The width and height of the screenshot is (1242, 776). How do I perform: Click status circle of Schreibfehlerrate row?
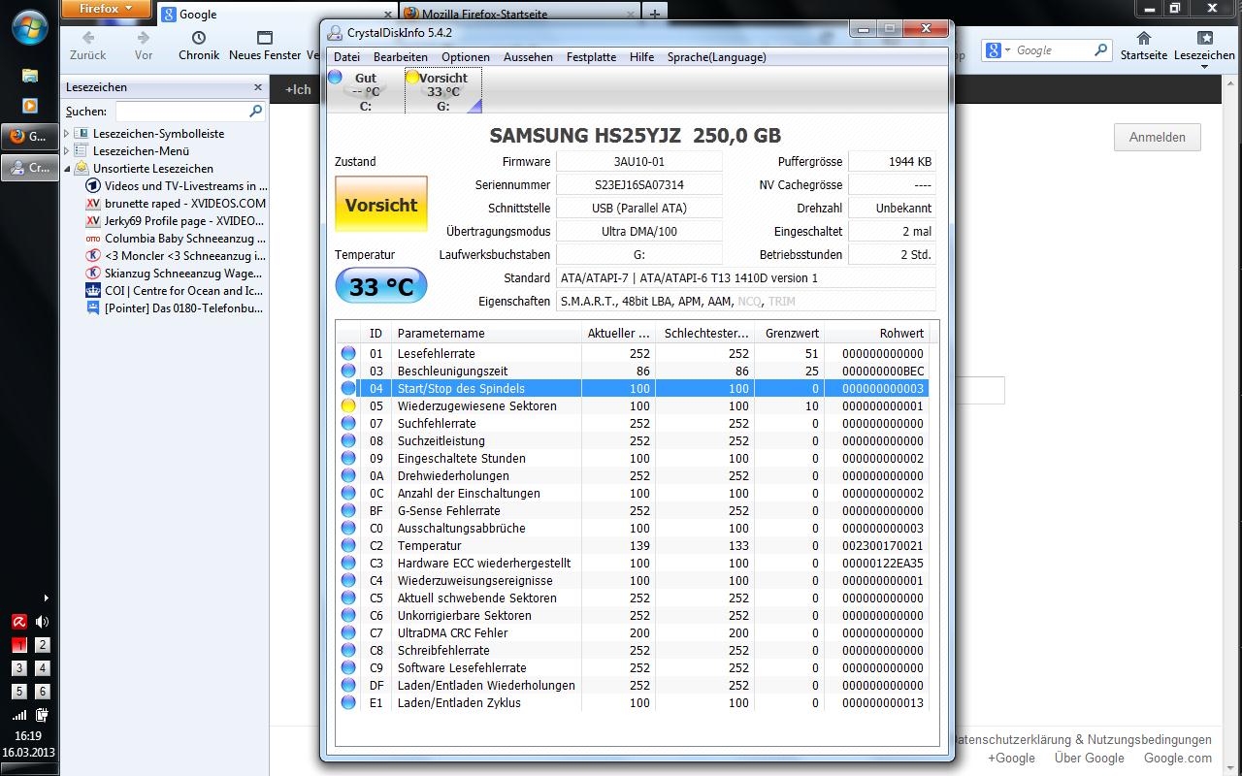point(348,651)
